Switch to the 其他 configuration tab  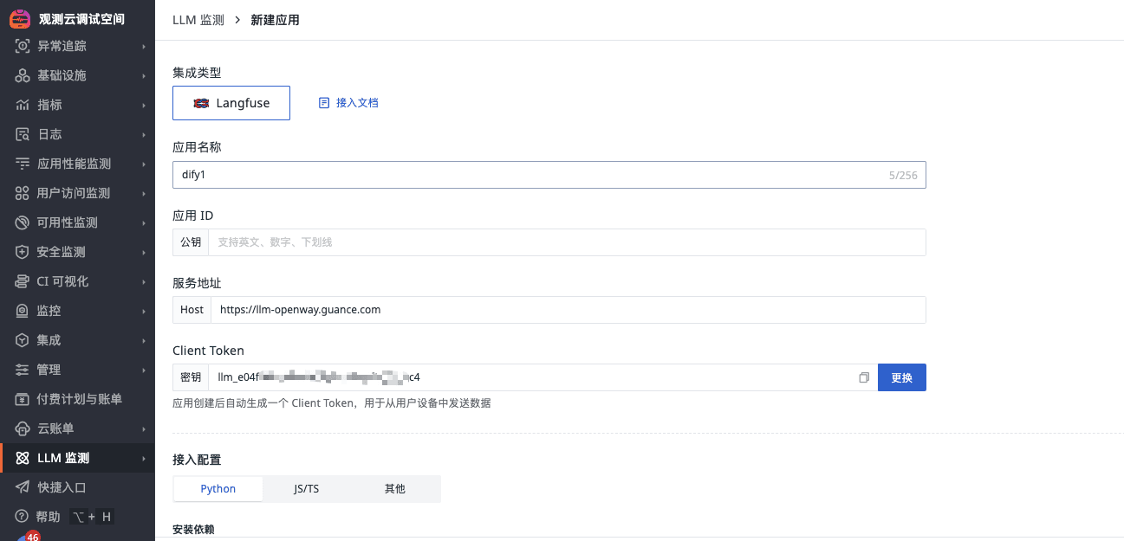[394, 489]
